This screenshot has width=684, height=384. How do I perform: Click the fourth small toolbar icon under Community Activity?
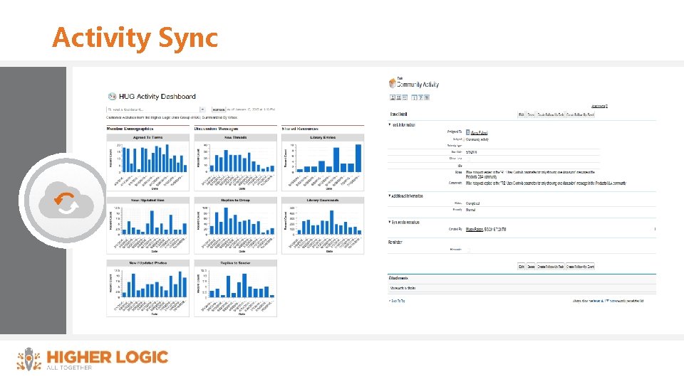[x=415, y=97]
